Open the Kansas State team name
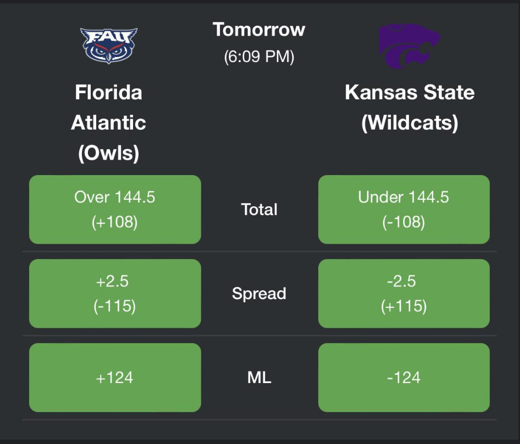This screenshot has height=444, width=520. point(410,92)
